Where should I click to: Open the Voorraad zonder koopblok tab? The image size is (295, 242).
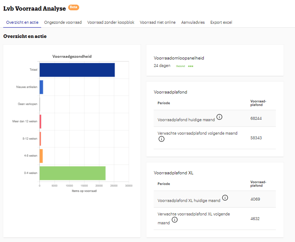click(x=111, y=23)
